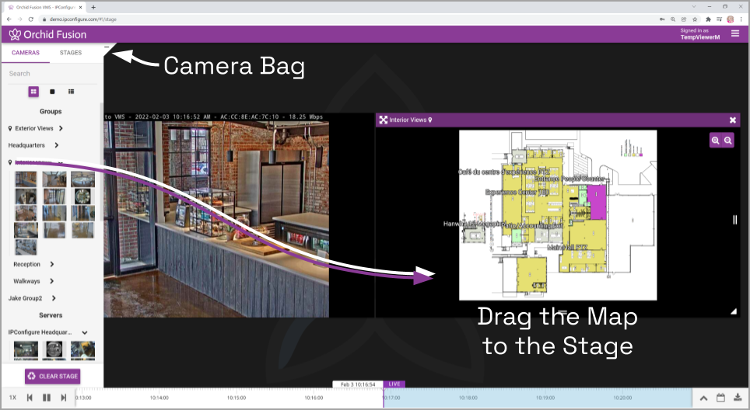Zoom in on the floor plan map
This screenshot has width=750, height=410.
(716, 141)
